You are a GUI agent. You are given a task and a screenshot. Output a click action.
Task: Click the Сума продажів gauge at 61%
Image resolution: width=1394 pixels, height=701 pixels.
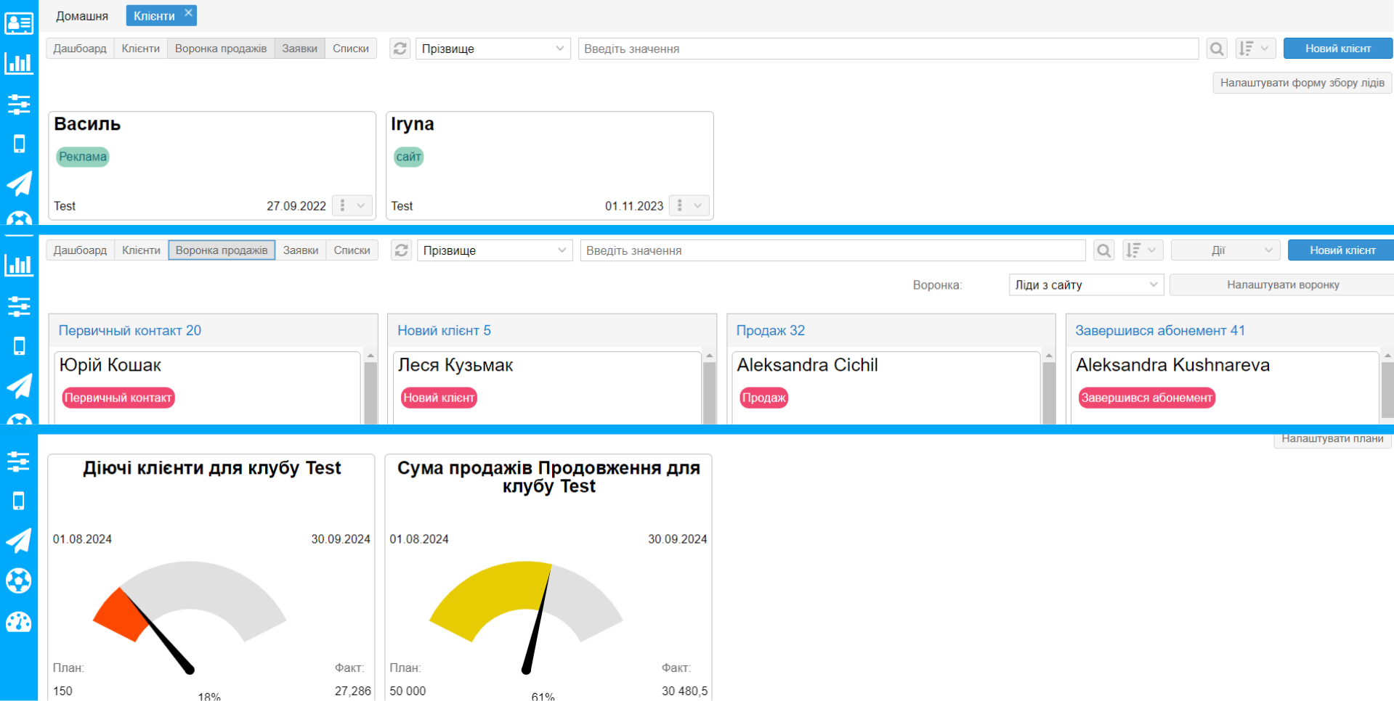point(527,617)
